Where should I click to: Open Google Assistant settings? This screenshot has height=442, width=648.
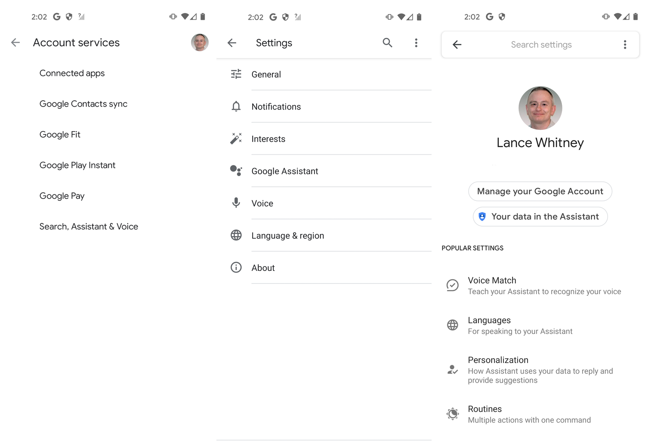click(324, 171)
